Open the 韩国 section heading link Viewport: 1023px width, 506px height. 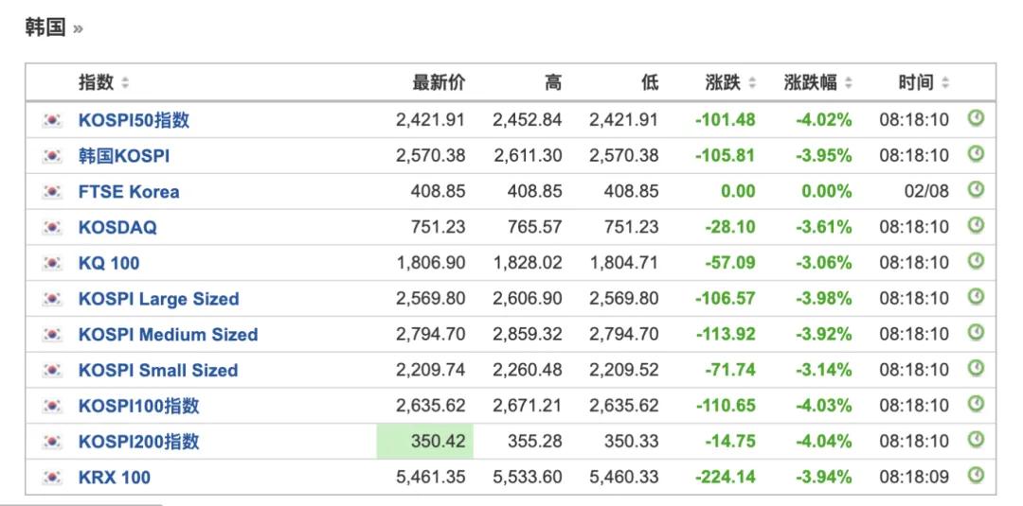click(45, 27)
